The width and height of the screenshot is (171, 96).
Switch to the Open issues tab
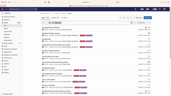click(x=45, y=18)
